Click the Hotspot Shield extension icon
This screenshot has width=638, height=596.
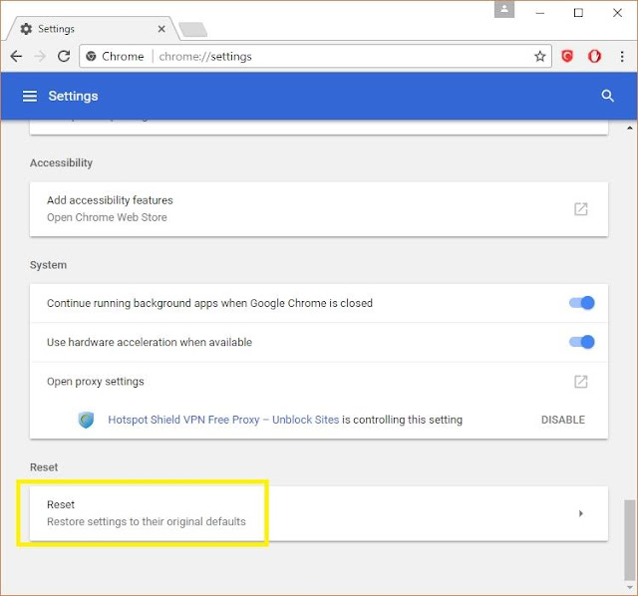click(x=86, y=420)
